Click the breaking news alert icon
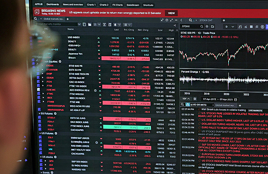 coord(37,12)
